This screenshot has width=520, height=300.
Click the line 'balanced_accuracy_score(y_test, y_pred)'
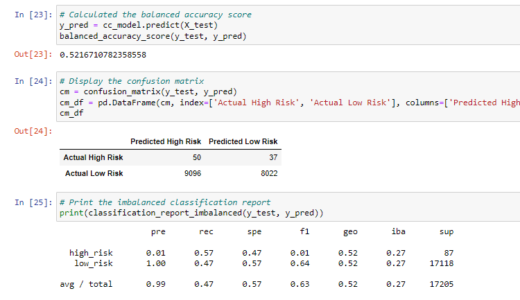[153, 36]
